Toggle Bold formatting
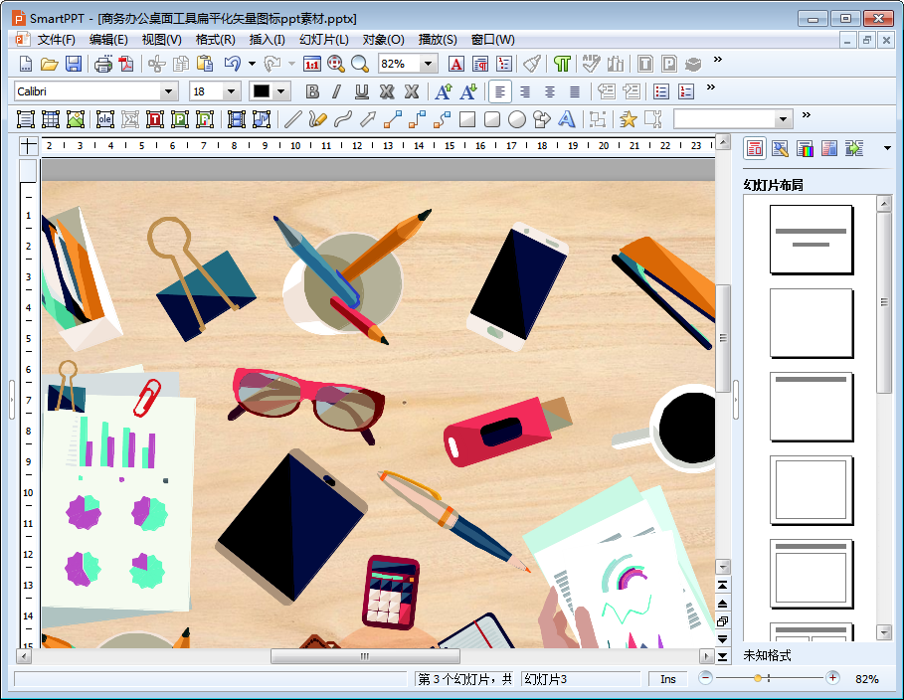The height and width of the screenshot is (700, 904). pyautogui.click(x=312, y=91)
